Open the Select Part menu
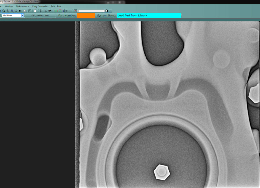The height and width of the screenshot is (188, 260). [56, 6]
